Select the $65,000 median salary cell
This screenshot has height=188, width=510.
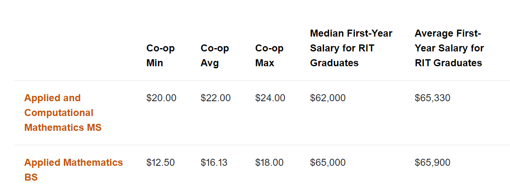(x=328, y=162)
